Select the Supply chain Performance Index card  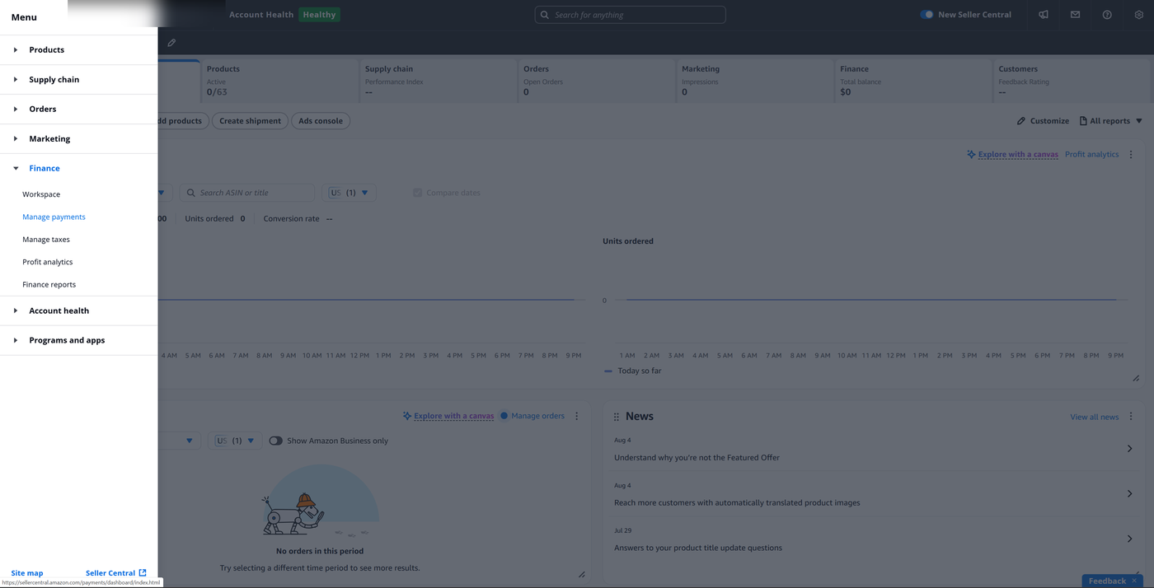coord(437,81)
